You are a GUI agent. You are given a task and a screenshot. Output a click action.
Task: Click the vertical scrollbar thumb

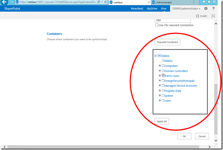[x=216, y=109]
